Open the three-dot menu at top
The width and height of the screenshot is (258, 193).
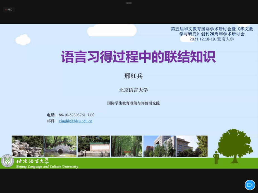pos(129,3)
